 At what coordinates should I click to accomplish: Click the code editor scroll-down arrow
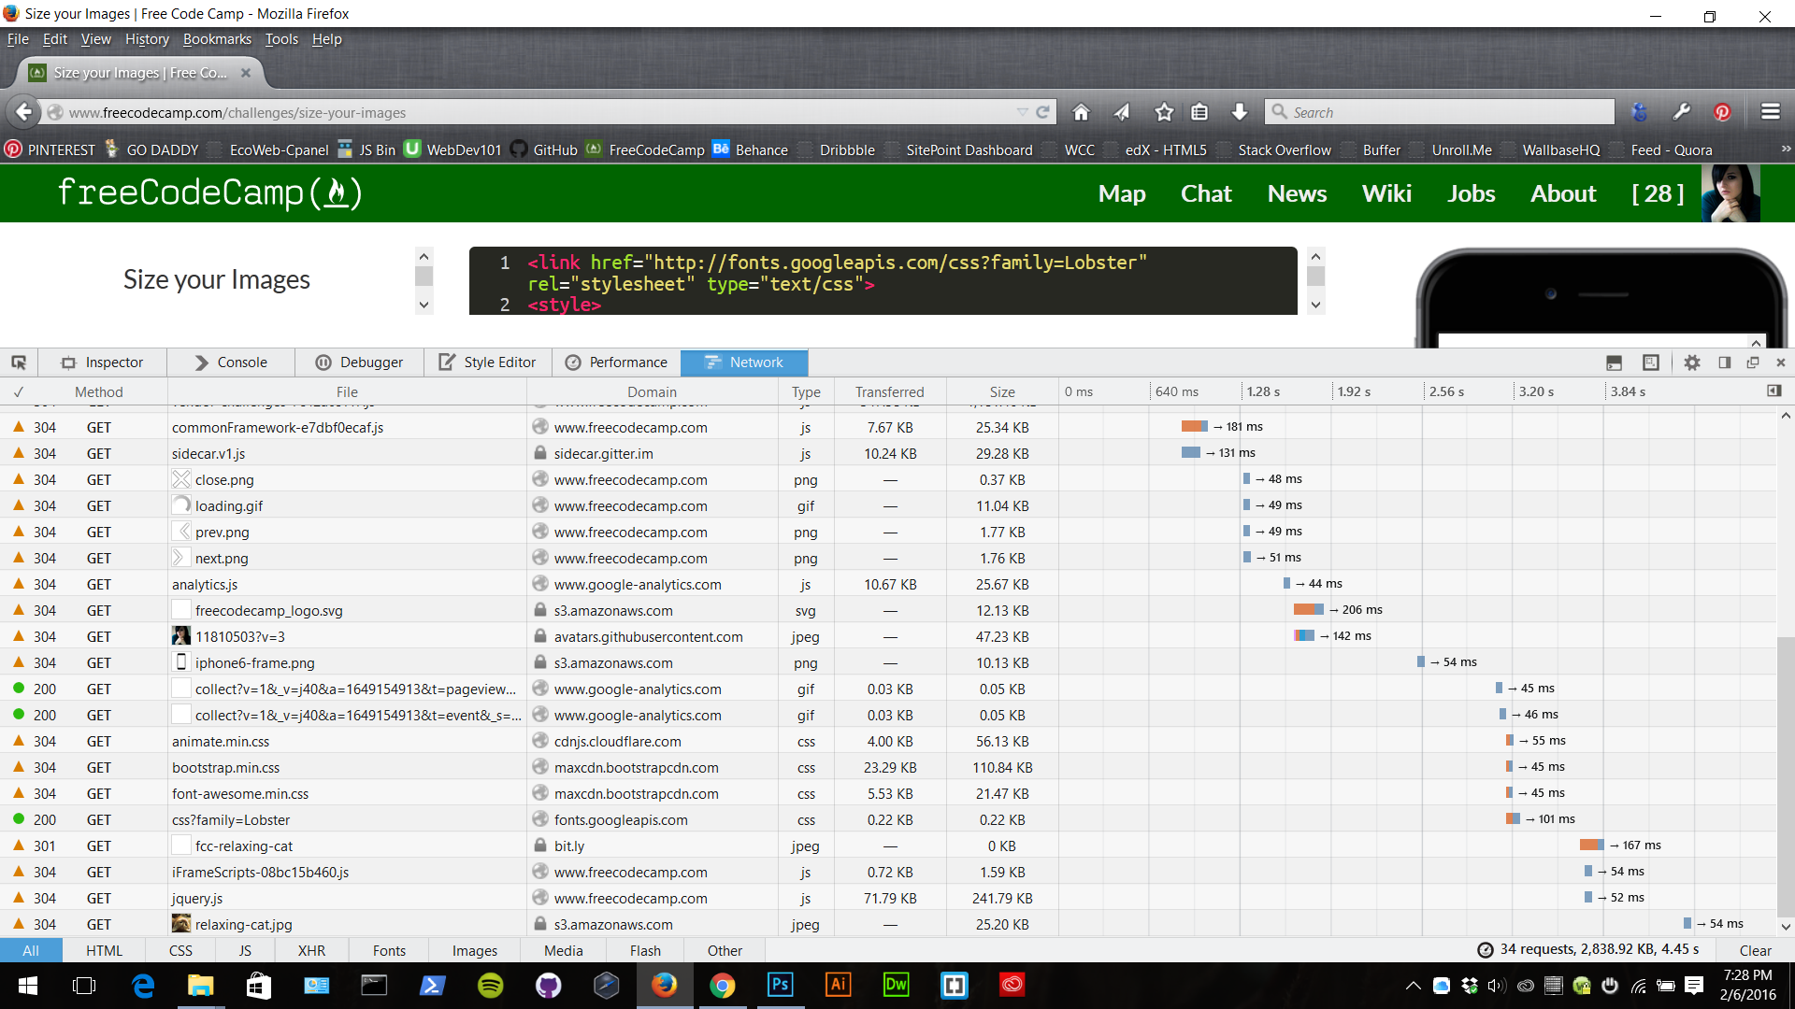coord(1315,305)
